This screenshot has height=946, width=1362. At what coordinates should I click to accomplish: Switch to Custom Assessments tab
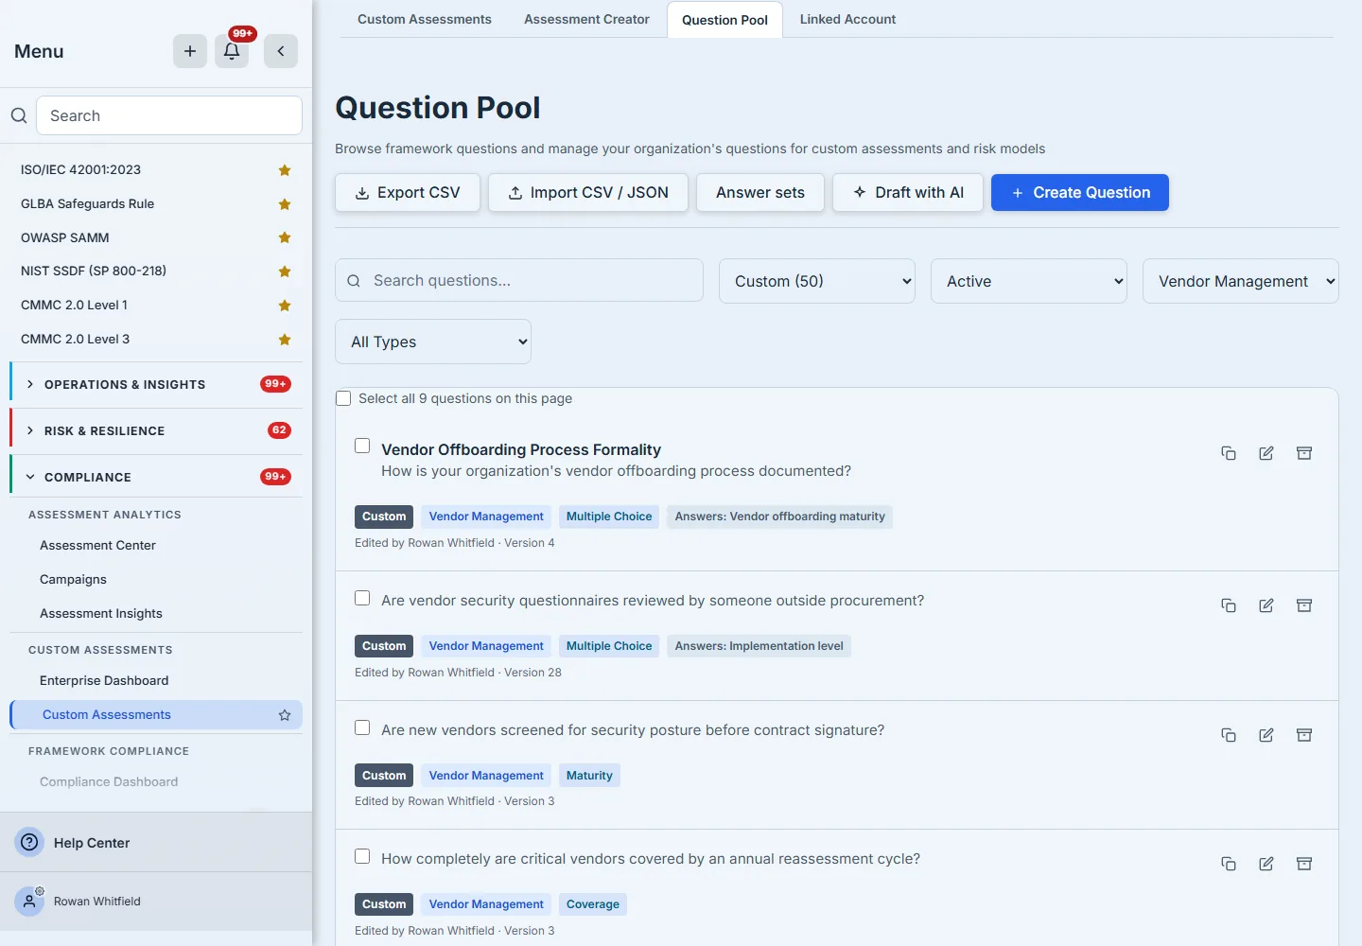point(425,19)
